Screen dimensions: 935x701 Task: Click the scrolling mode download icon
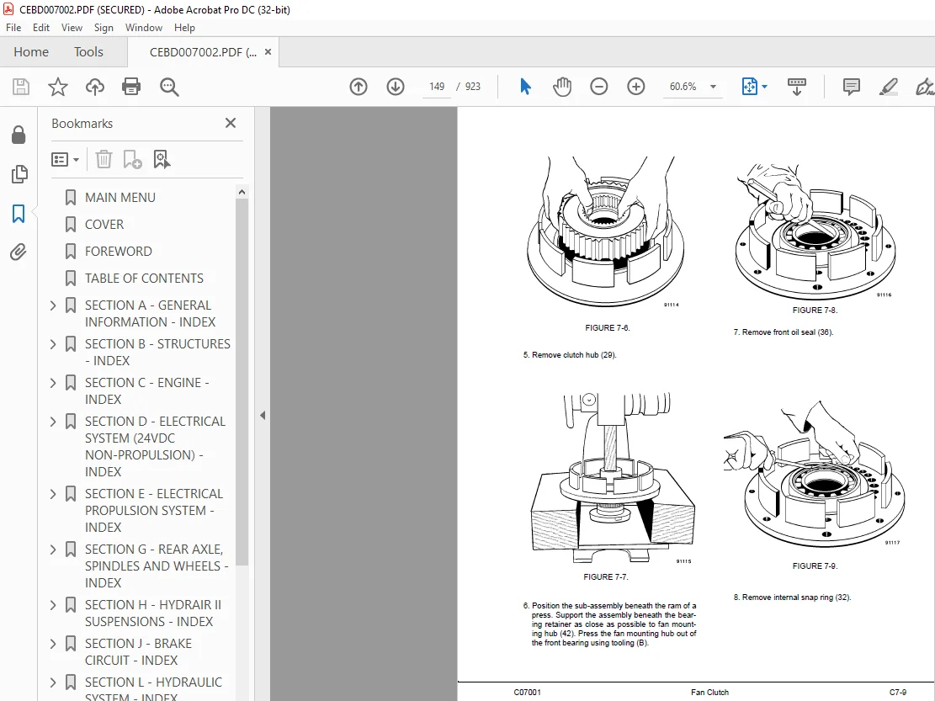coord(797,87)
